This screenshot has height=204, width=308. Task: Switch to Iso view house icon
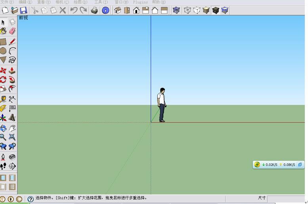(x=118, y=10)
